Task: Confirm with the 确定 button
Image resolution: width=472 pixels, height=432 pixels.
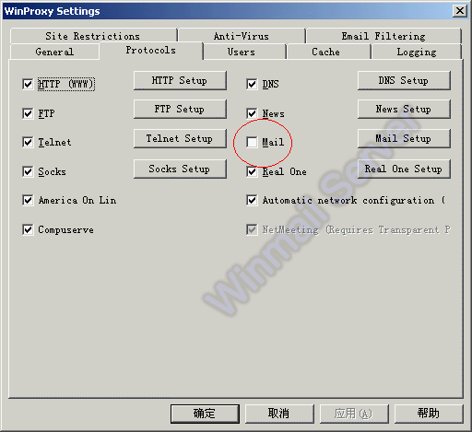Action: coord(205,414)
